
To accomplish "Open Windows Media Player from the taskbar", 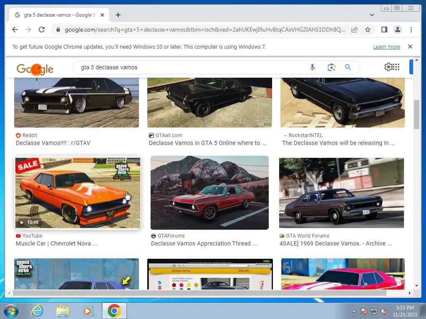I will [x=88, y=311].
